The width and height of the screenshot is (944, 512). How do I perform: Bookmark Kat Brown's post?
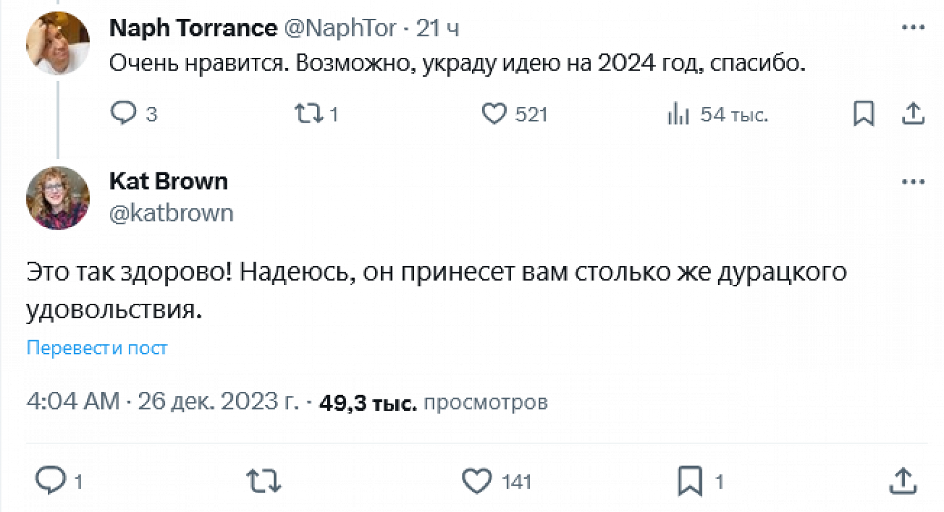click(690, 481)
